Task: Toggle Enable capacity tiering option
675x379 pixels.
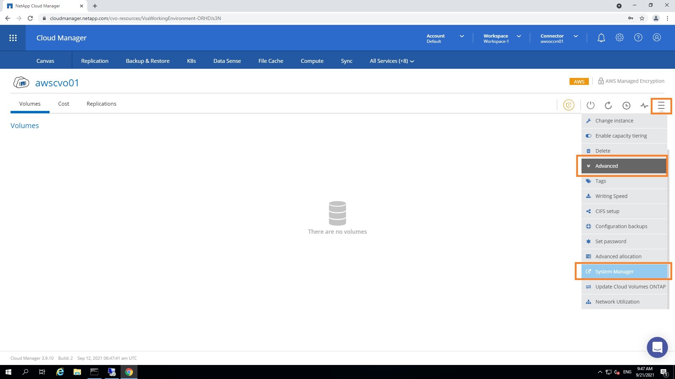Action: coord(621,136)
